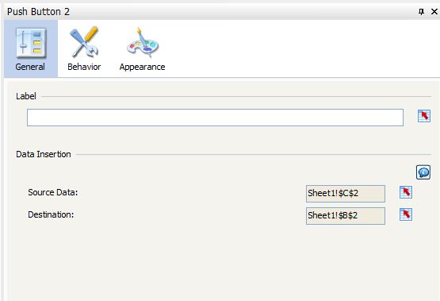The height and width of the screenshot is (301, 440).
Task: Click the Data Insertion section heading
Action: click(x=44, y=154)
